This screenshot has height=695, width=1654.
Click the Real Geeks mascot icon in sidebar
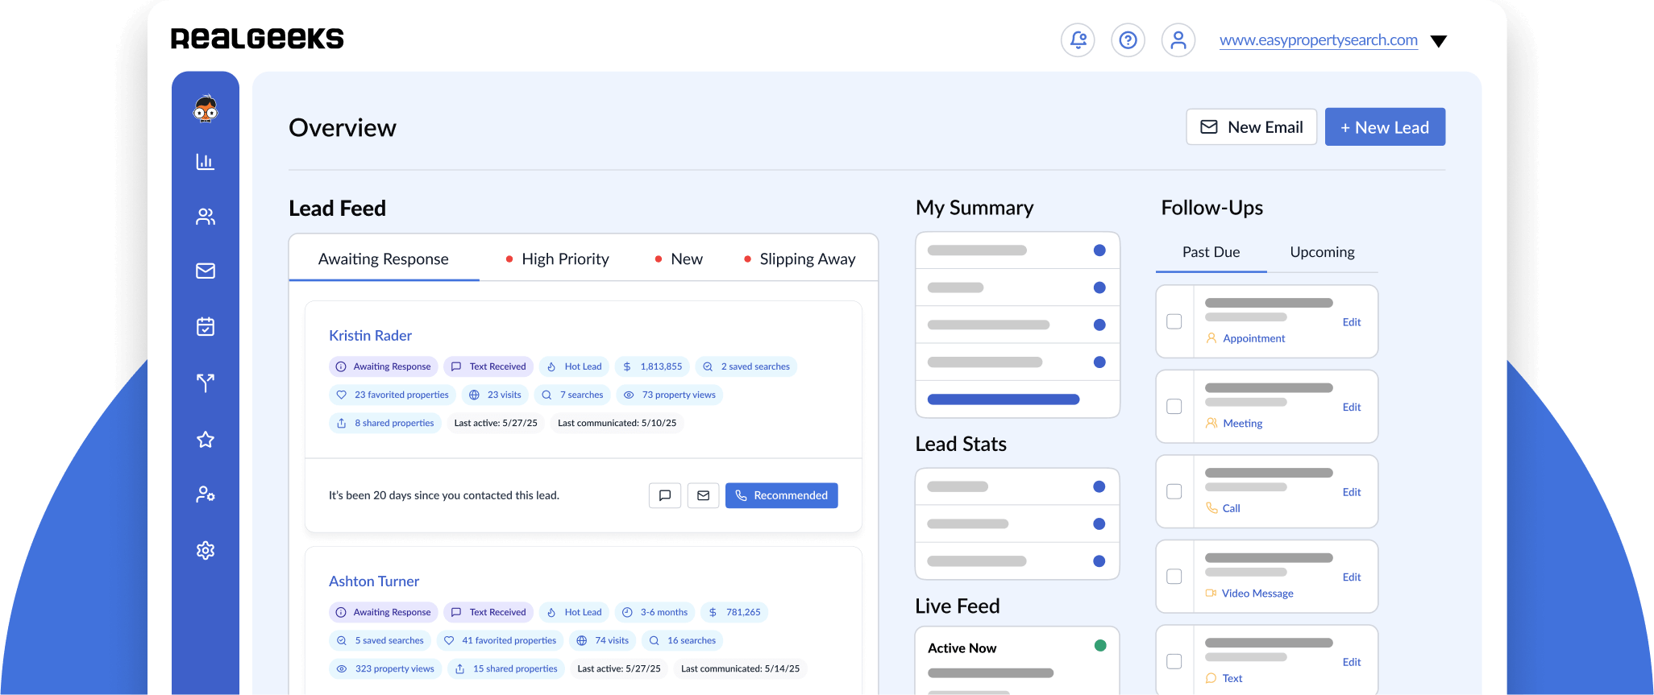(x=206, y=108)
